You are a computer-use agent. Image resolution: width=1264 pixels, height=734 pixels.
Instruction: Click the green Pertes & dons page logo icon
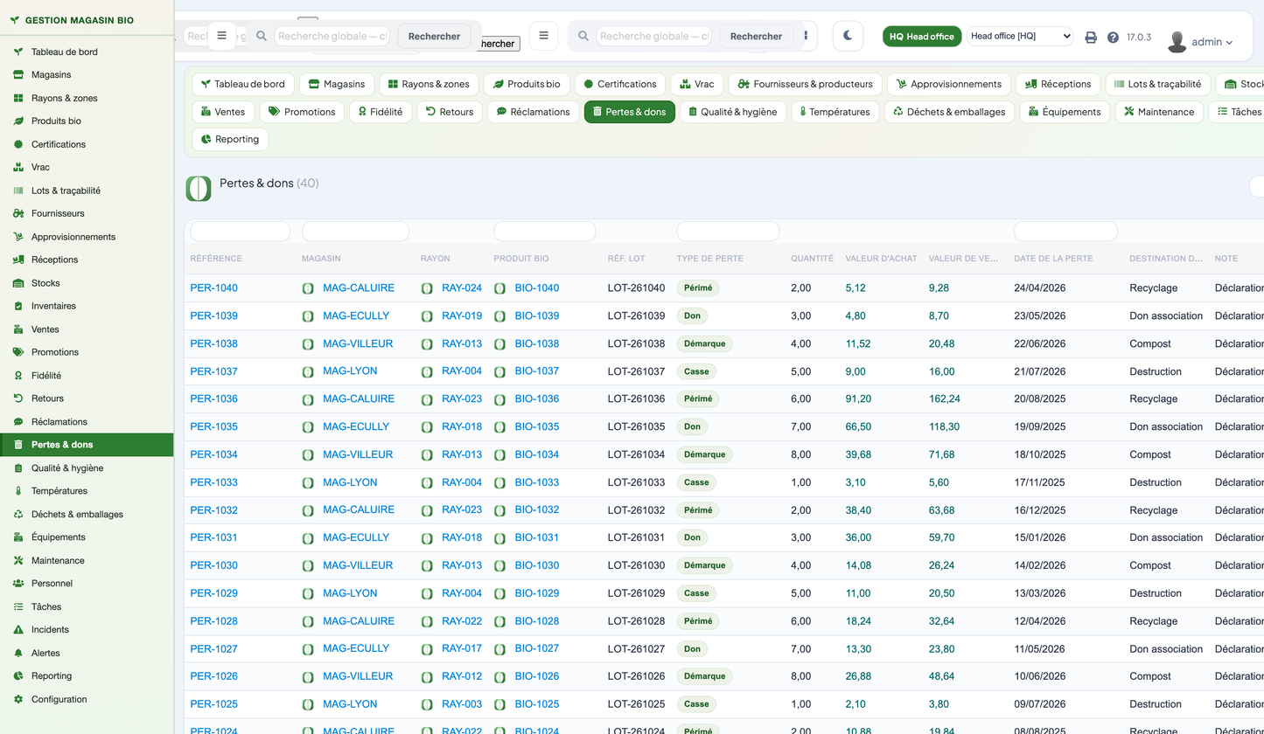coord(199,188)
